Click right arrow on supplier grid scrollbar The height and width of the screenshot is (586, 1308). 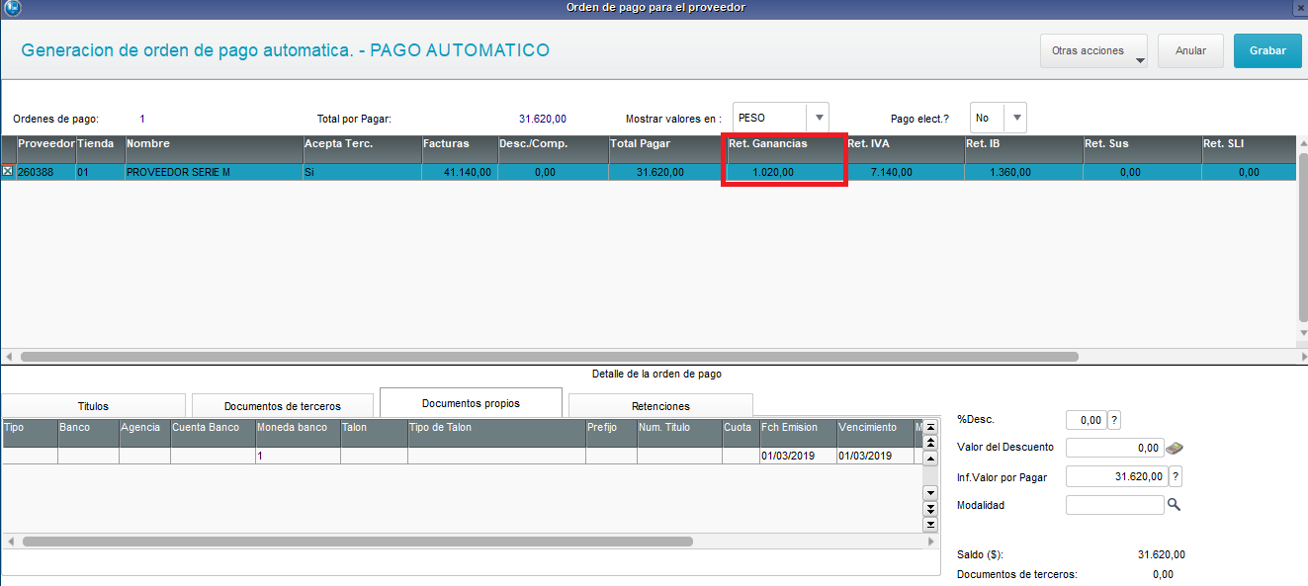click(x=1303, y=356)
